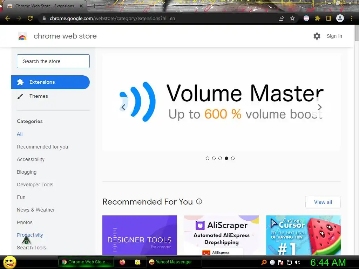359x269 pixels.
Task: Go back using browser back arrow
Action: point(8,18)
